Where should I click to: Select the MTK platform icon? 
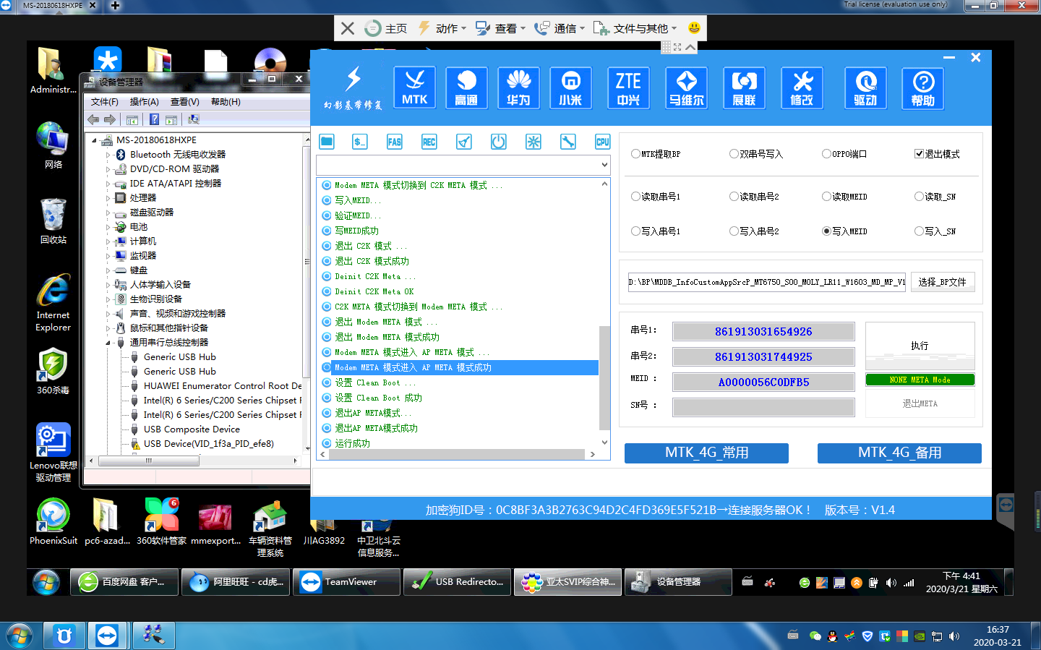(x=415, y=87)
